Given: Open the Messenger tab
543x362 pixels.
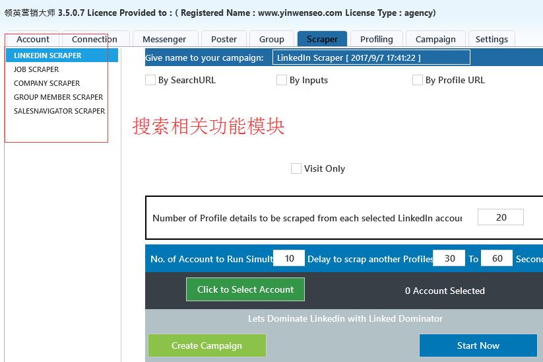Looking at the screenshot, I should [164, 39].
